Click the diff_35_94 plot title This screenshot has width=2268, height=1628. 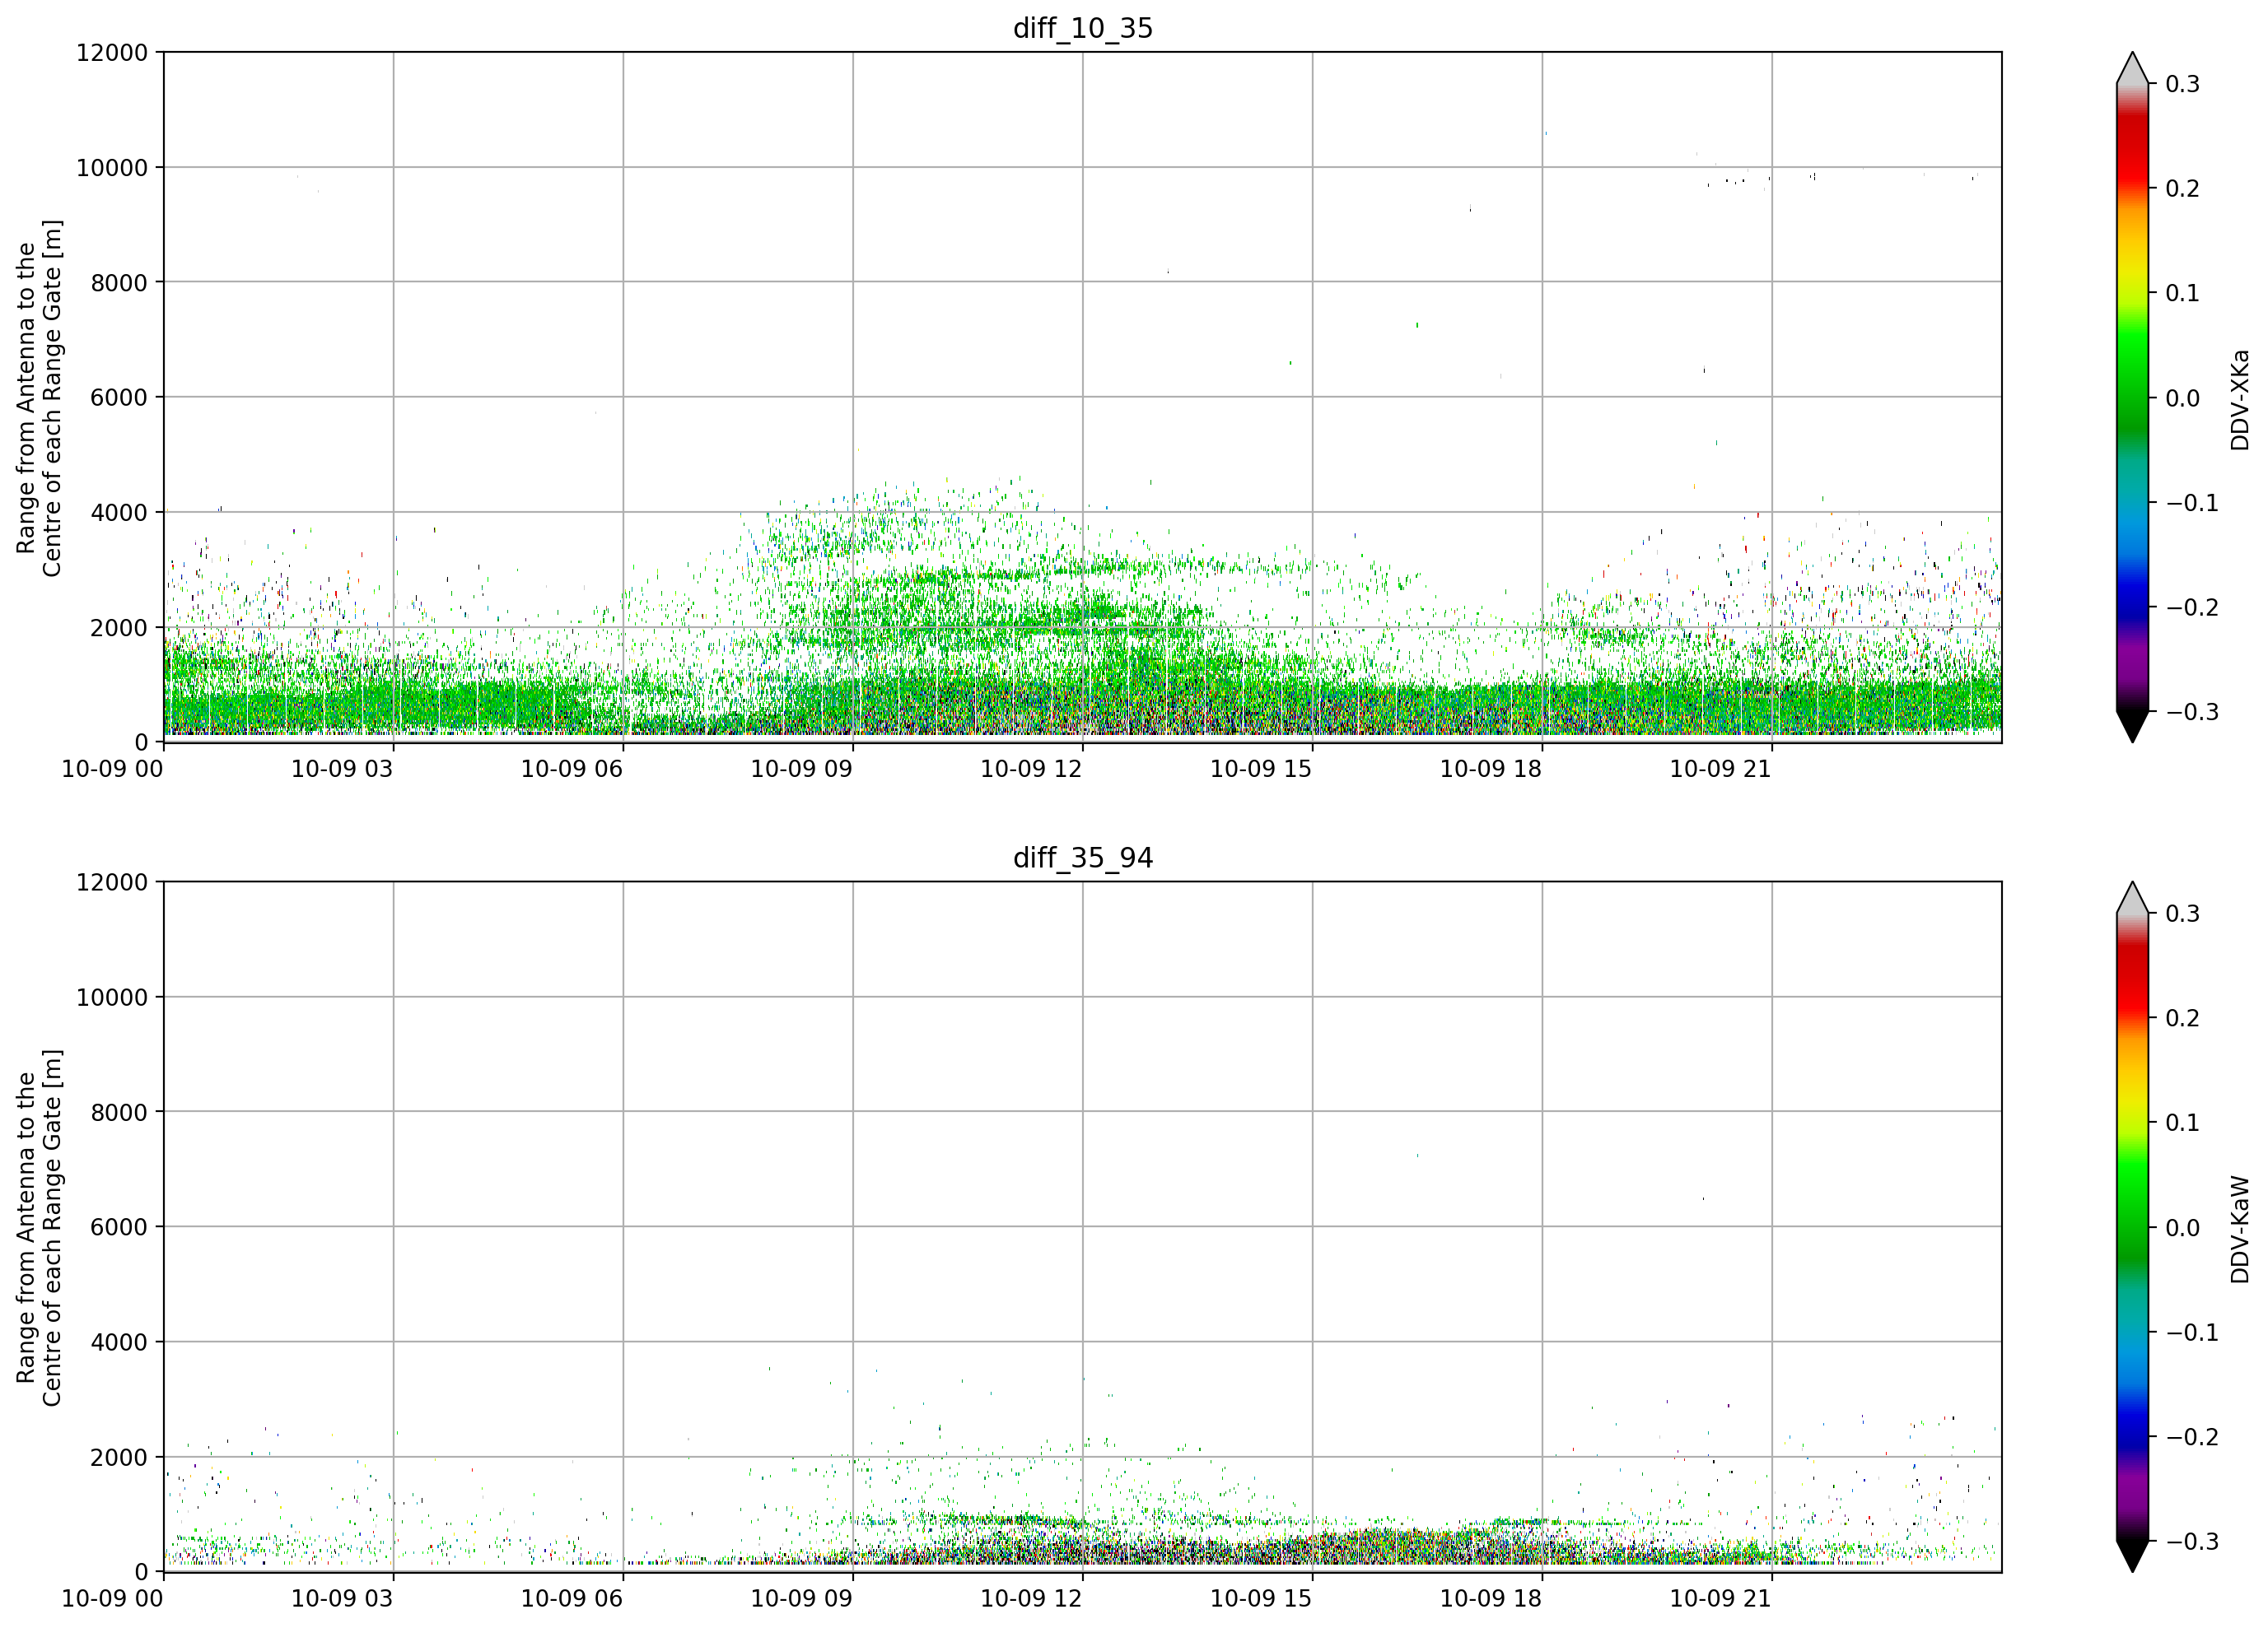[x=1083, y=858]
